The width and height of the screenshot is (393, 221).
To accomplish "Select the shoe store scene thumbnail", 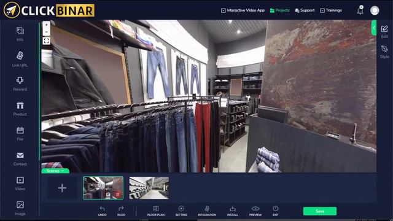I will coord(149,188).
